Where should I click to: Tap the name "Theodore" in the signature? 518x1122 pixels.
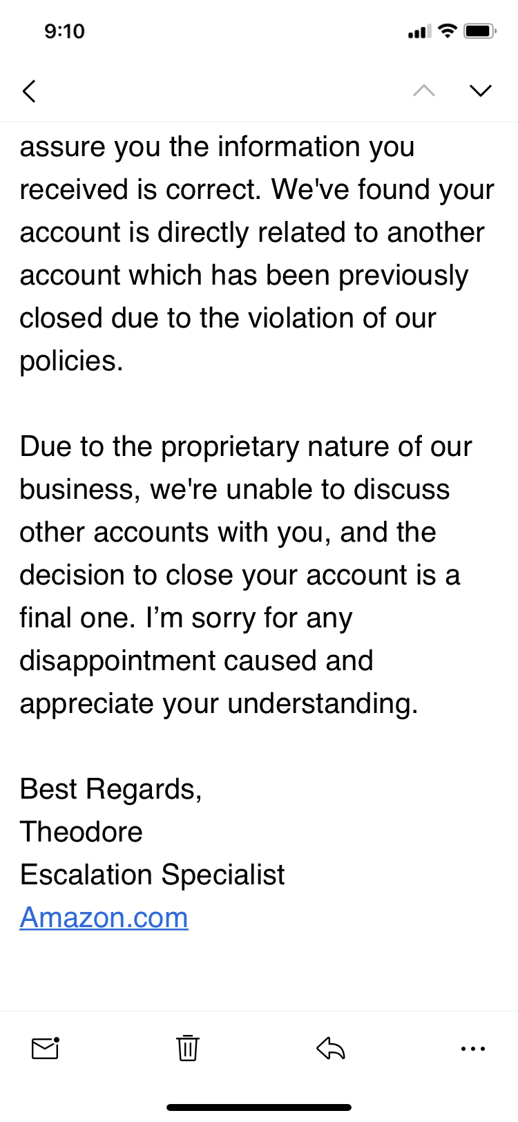[81, 832]
